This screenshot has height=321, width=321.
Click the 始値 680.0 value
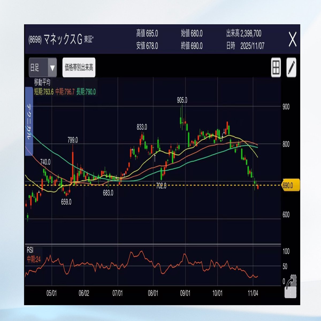coord(192,33)
